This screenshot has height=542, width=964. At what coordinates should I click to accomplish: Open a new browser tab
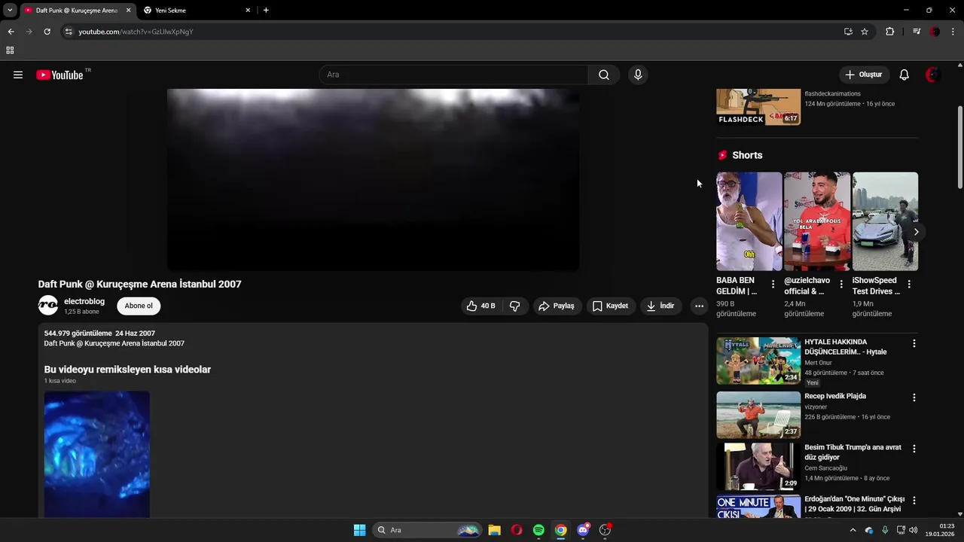pyautogui.click(x=266, y=11)
